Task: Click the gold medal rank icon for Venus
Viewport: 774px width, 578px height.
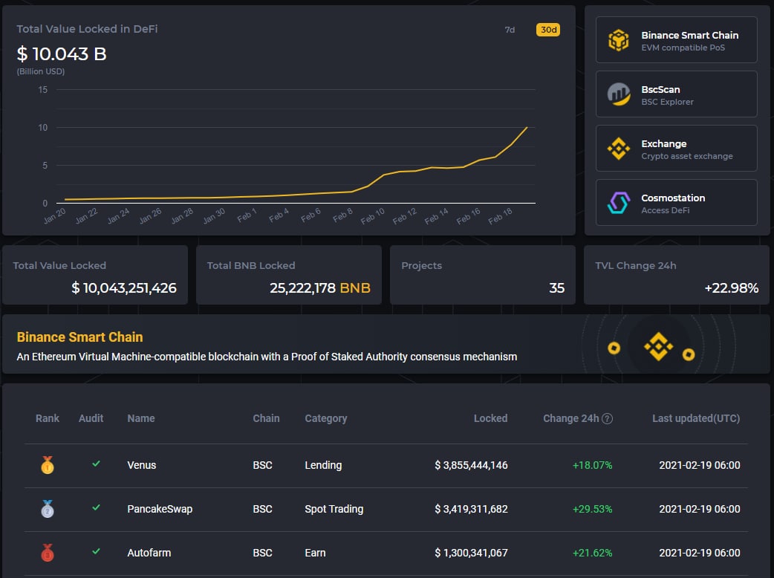Action: pos(48,466)
